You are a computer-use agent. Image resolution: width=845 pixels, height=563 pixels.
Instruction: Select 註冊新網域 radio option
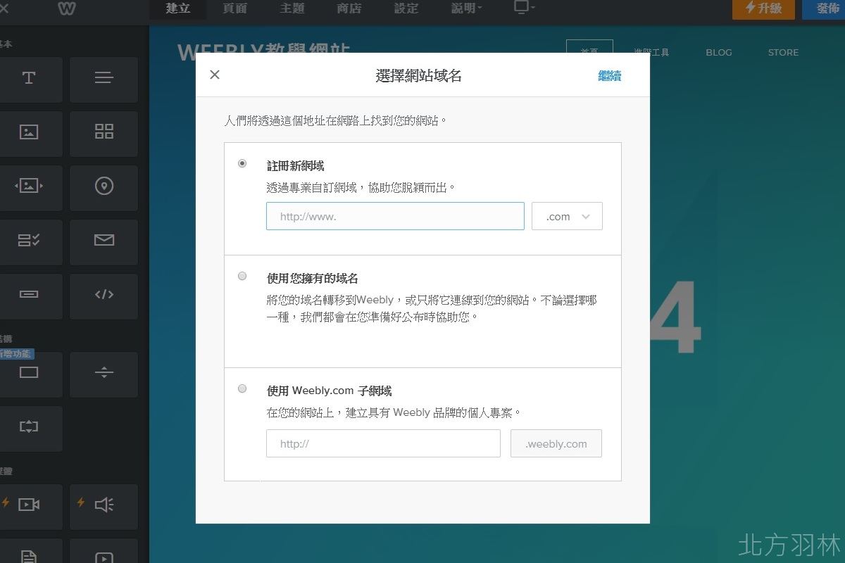242,163
